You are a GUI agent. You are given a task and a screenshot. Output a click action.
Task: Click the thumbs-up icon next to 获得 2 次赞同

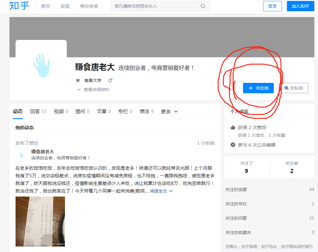coord(233,127)
